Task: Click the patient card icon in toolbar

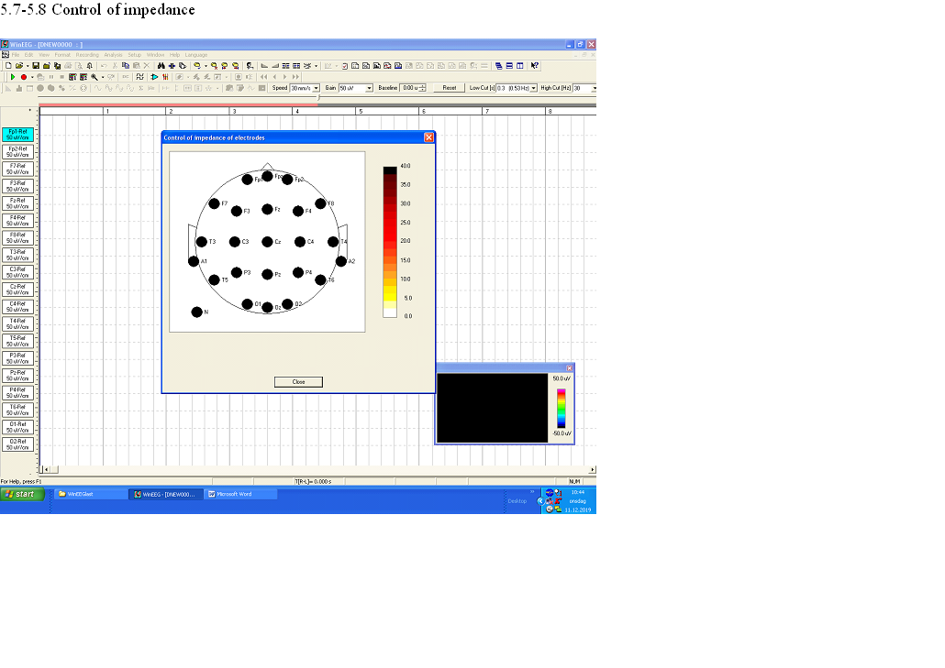Action: [250, 66]
